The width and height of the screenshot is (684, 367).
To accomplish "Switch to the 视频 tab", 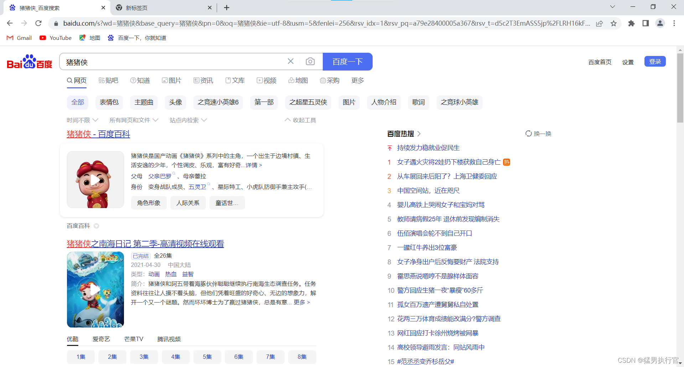I will click(x=266, y=81).
